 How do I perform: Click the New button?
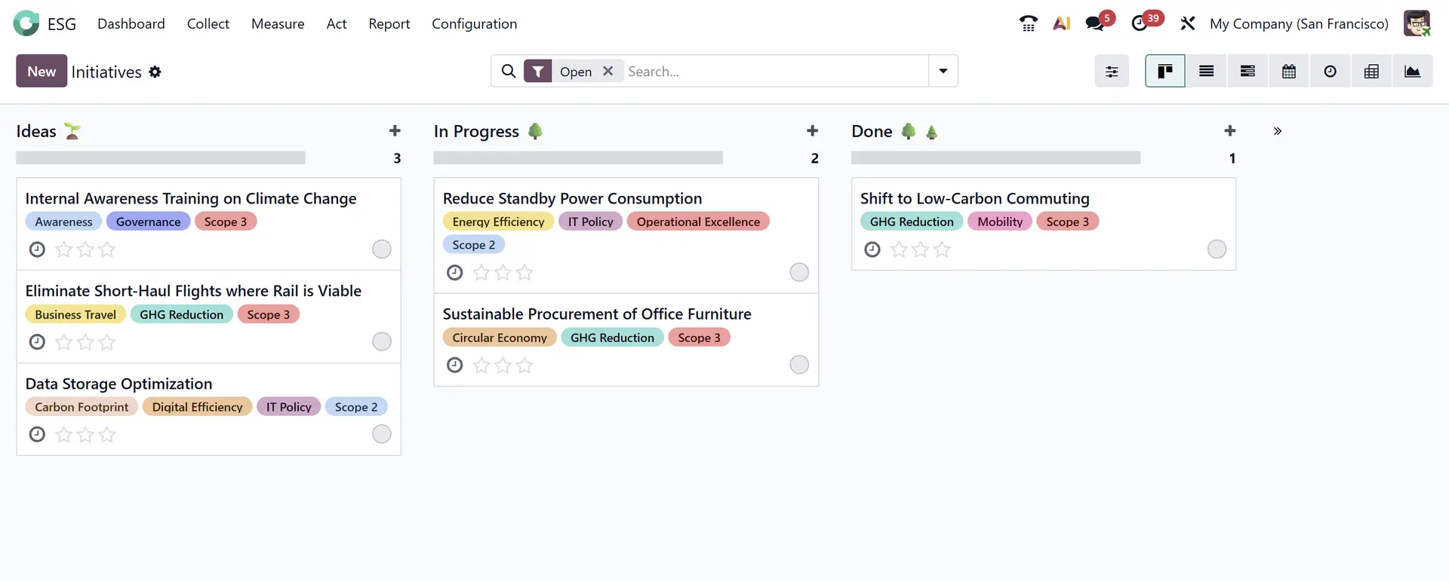coord(42,72)
